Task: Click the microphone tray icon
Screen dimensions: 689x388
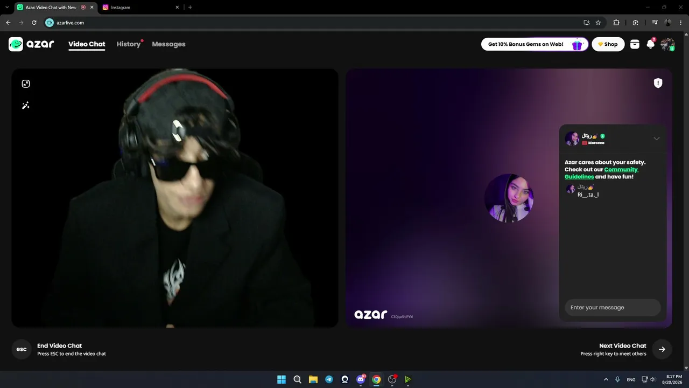Action: pyautogui.click(x=617, y=379)
